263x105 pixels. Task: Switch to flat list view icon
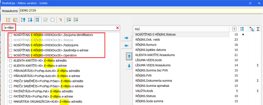coord(8,20)
